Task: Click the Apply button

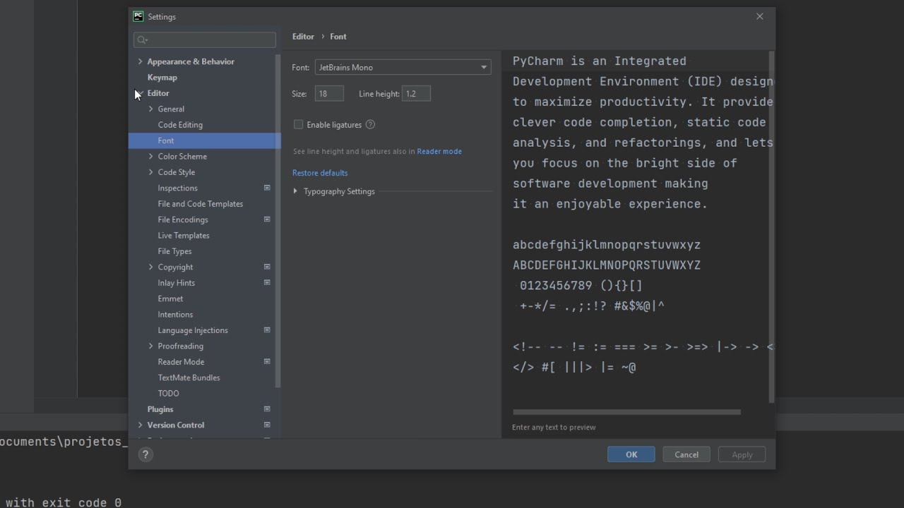Action: pyautogui.click(x=742, y=454)
